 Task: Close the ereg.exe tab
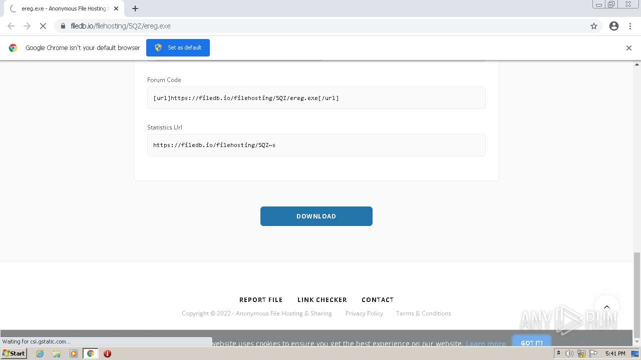(x=116, y=8)
